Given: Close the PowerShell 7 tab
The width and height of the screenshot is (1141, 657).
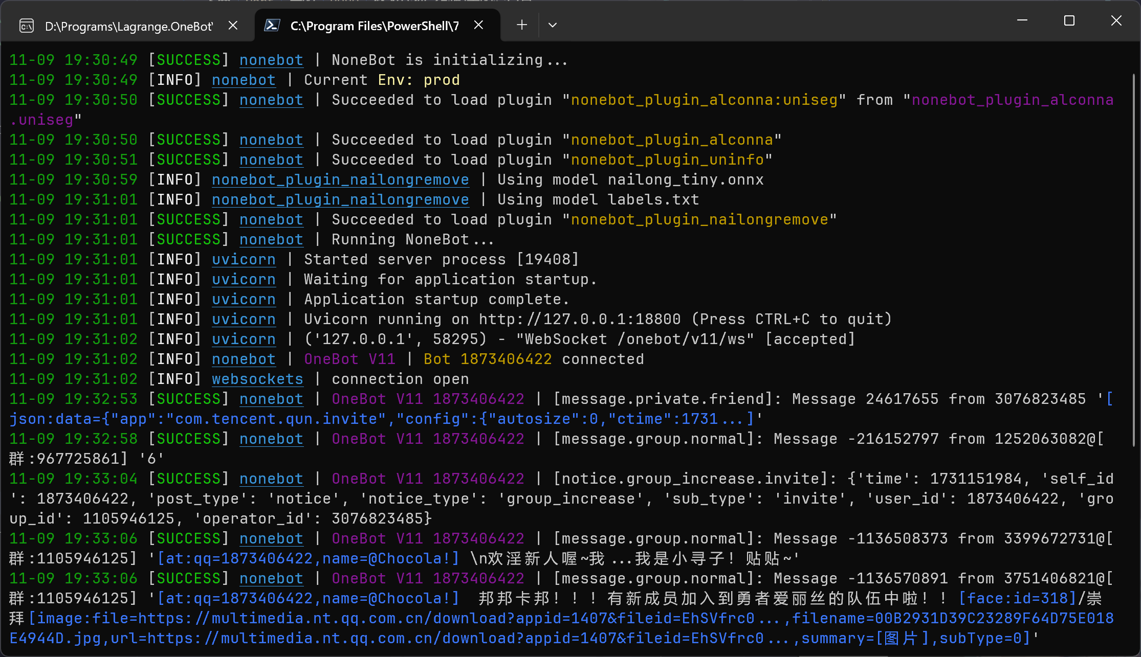Looking at the screenshot, I should tap(478, 25).
